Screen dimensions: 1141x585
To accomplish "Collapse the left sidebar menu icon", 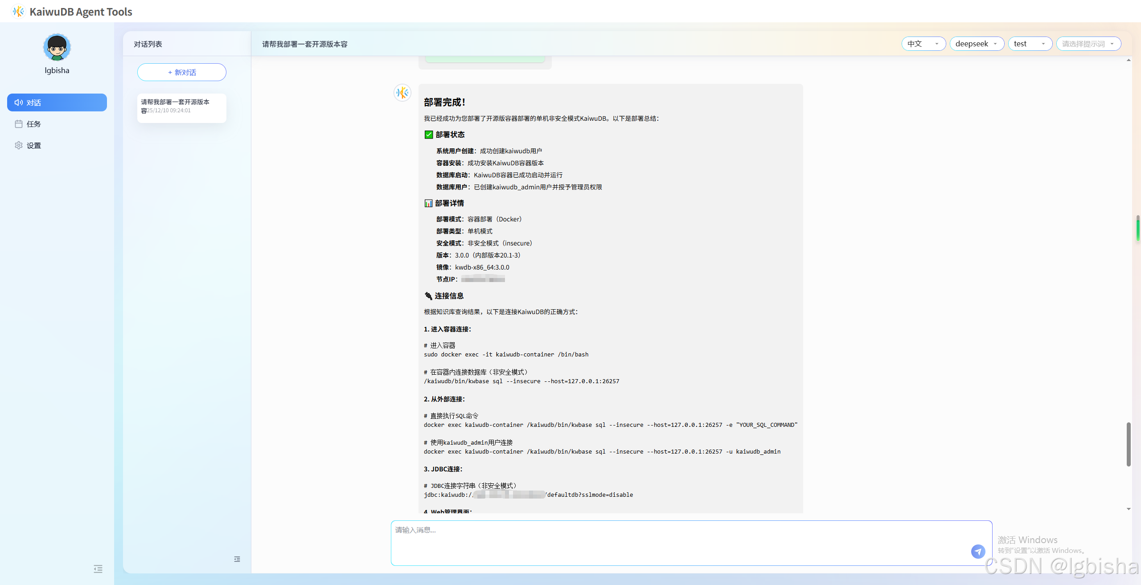I will pyautogui.click(x=98, y=569).
